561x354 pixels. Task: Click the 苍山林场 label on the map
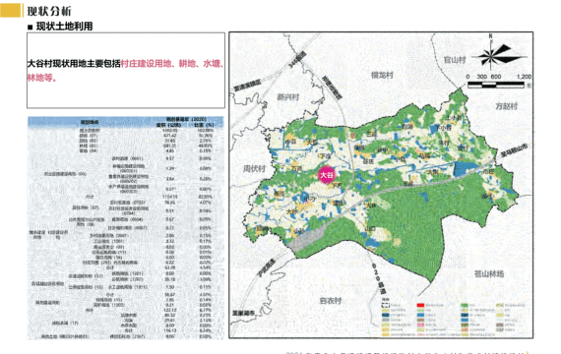tap(489, 274)
